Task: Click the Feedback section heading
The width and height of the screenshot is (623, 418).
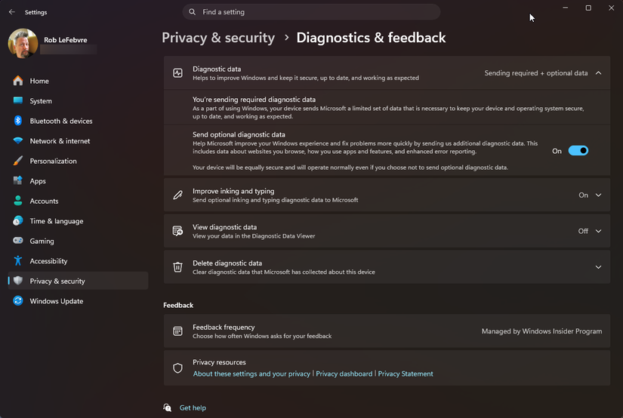Action: [x=178, y=305]
